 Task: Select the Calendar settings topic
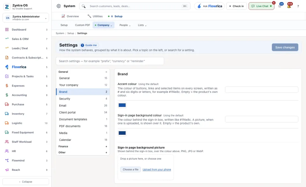click(x=83, y=140)
